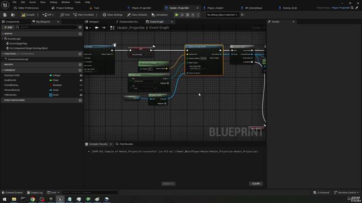Screen dimensions: 362x203
Task: Open Class Settings
Action: [113, 15]
